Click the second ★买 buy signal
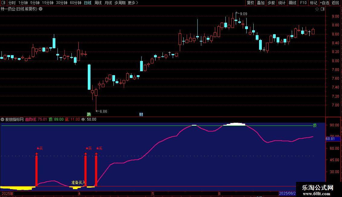Screen dimensions: 342x197 point(89,148)
